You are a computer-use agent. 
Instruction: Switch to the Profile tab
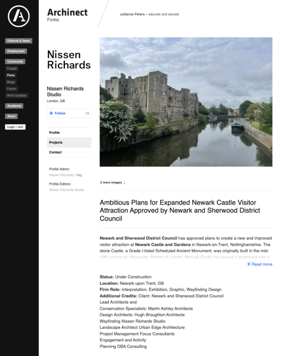coord(55,133)
